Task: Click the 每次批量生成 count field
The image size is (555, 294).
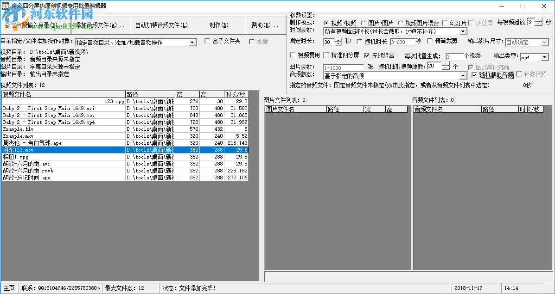Action: [x=454, y=57]
